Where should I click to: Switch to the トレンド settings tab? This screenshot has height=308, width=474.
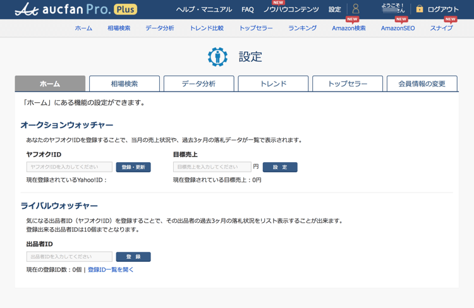click(273, 84)
